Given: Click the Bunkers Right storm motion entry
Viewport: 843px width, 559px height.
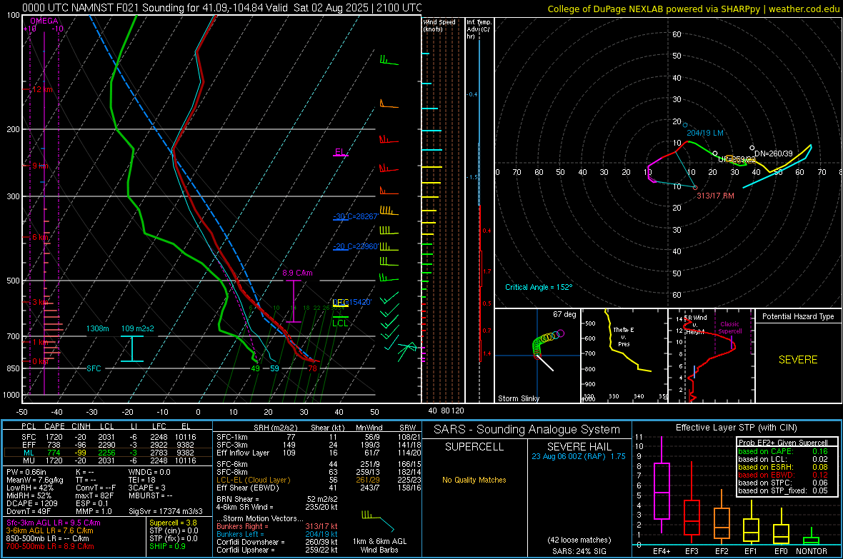Looking at the screenshot, I should [277, 526].
